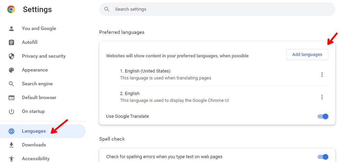Click 'Check for spelling errors' label text
This screenshot has width=363, height=162.
tap(164, 157)
